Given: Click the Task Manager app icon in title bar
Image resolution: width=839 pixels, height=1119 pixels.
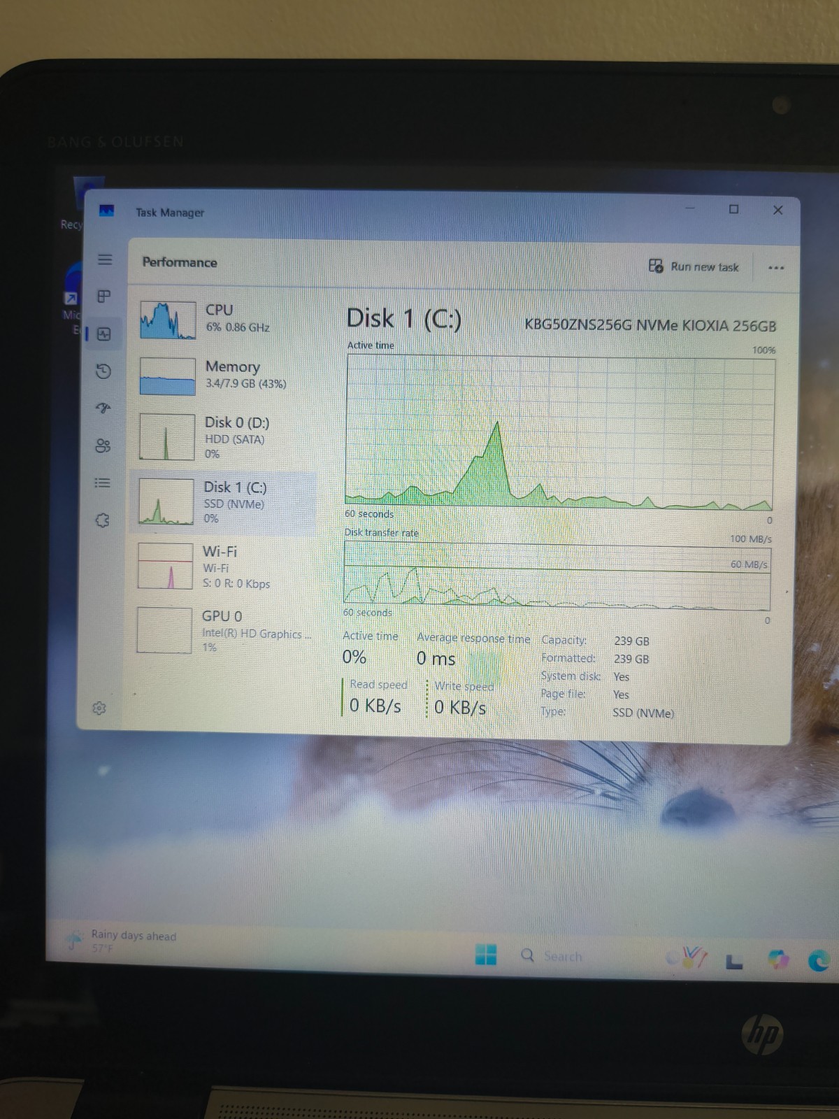Looking at the screenshot, I should 106,211.
